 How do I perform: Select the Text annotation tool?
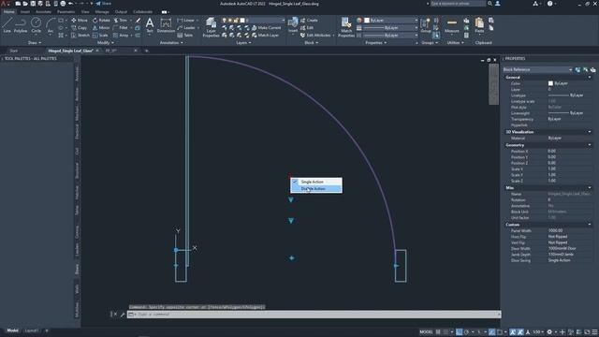150,25
